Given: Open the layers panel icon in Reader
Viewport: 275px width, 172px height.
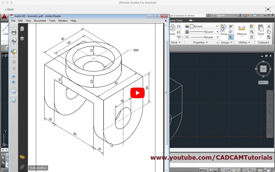Looking at the screenshot, I should (22, 39).
